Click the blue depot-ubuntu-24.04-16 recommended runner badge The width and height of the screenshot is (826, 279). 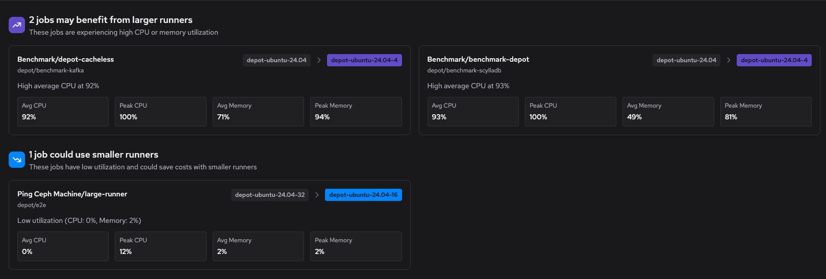tap(363, 195)
